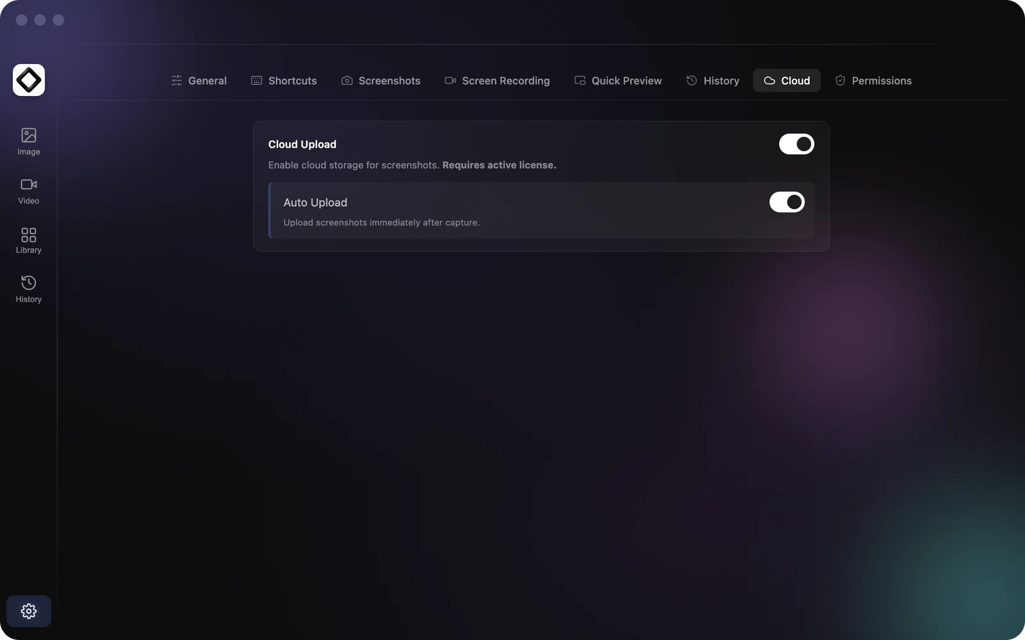Click the 'Auto Upload' label
This screenshot has width=1025, height=640.
click(x=315, y=202)
